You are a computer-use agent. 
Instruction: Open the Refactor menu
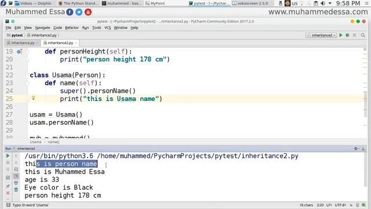click(x=72, y=28)
